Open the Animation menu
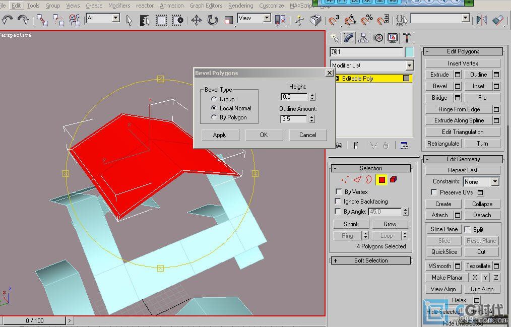This screenshot has width=511, height=327. [172, 6]
